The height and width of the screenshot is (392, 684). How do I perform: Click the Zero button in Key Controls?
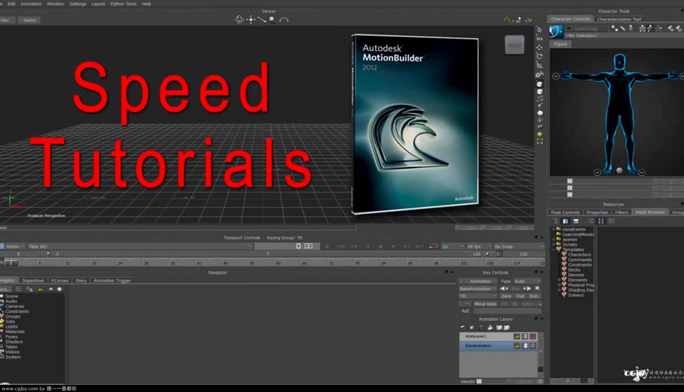506,296
